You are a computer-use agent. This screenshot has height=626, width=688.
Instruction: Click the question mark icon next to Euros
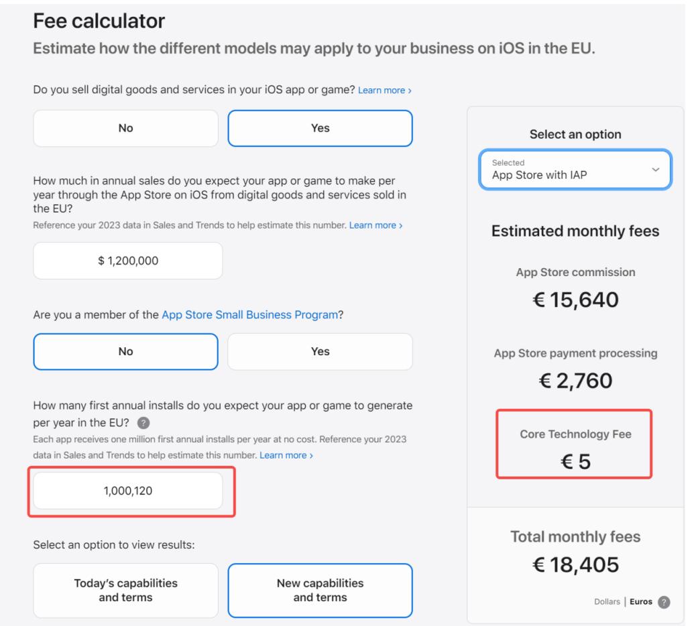(663, 601)
